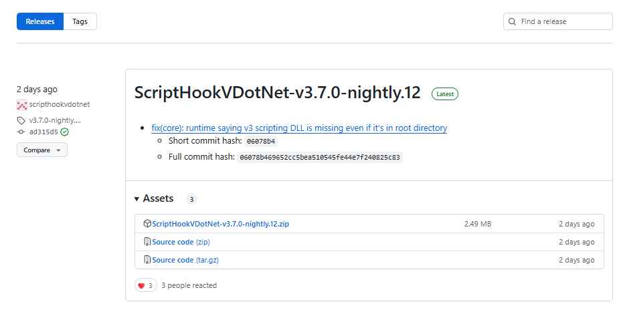Download ScriptHookVDotNet-v3.7.0-nightly.12.zip

220,224
